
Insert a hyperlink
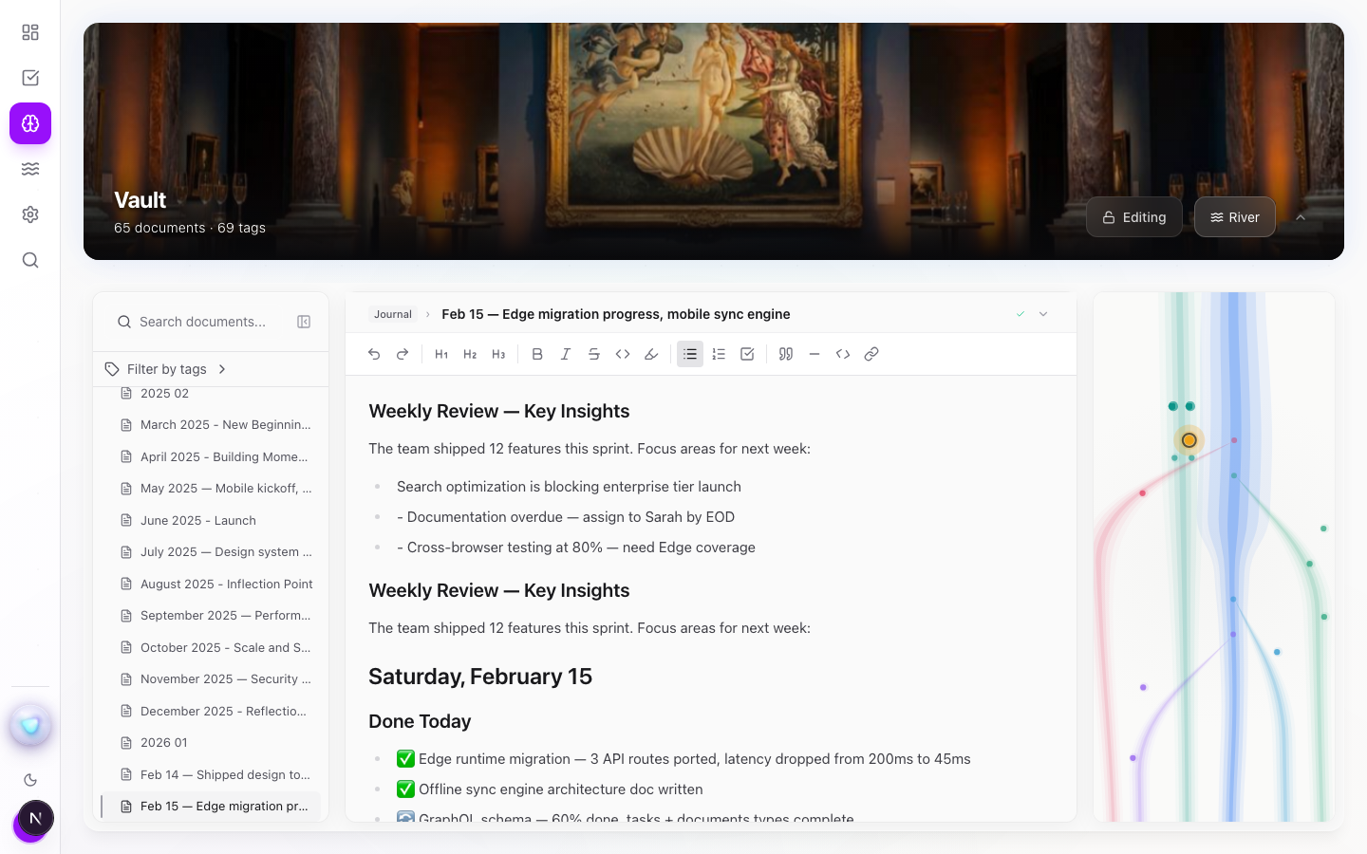pyautogui.click(x=871, y=354)
